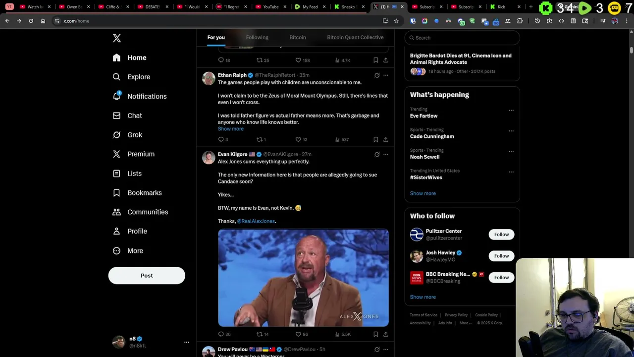
Task: Open Chat from the sidebar
Action: click(127, 116)
